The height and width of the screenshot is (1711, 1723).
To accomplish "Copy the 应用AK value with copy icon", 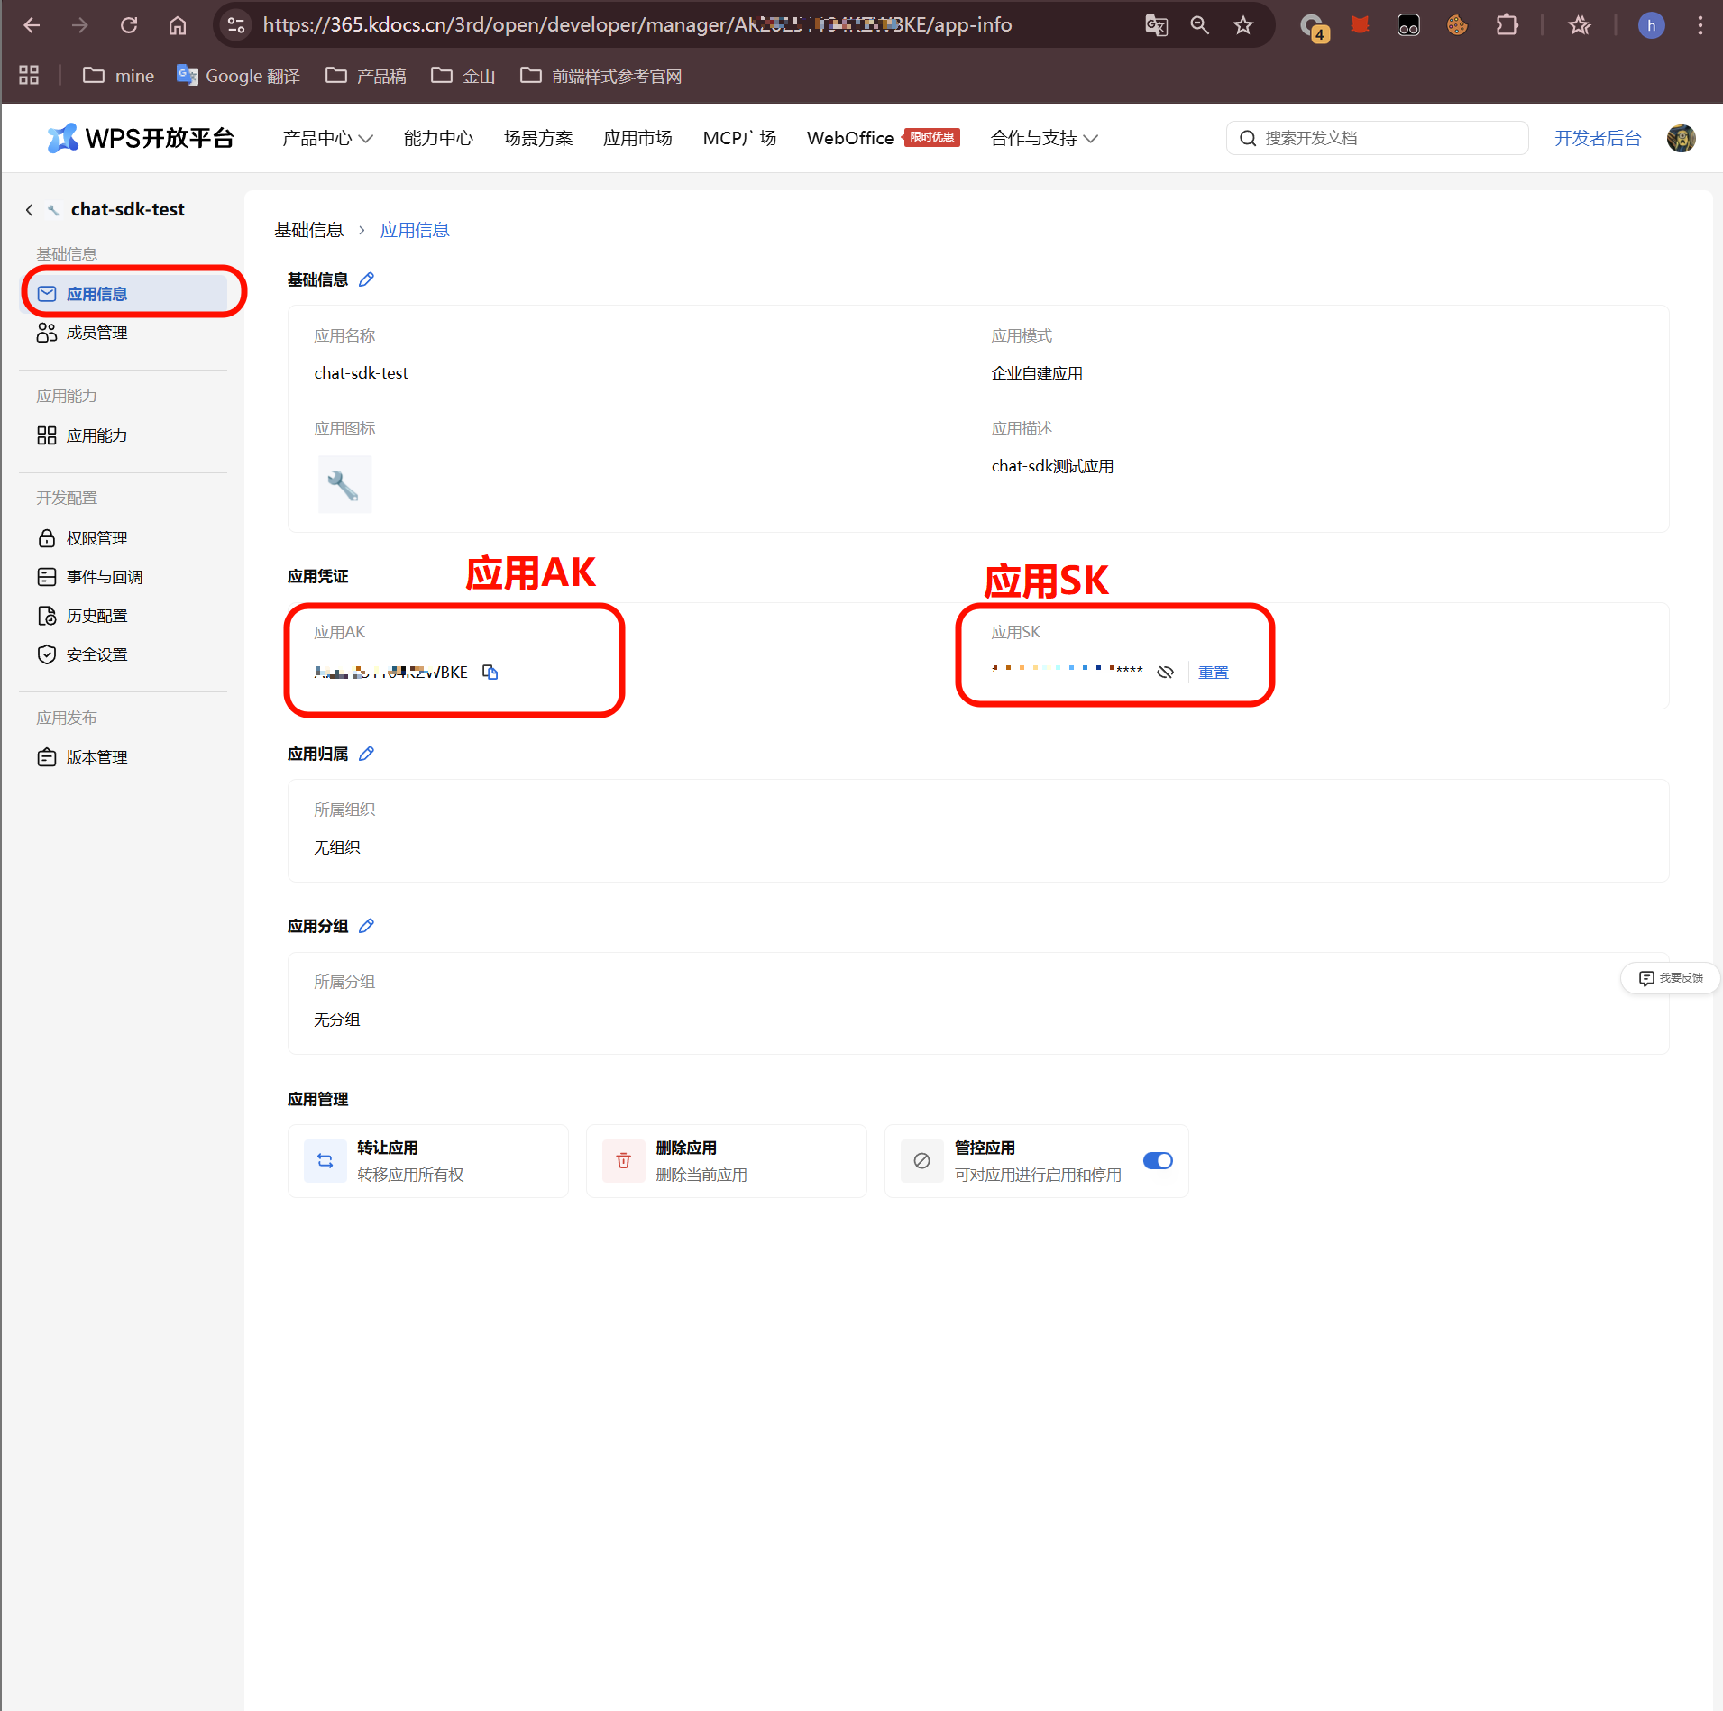I will 490,672.
